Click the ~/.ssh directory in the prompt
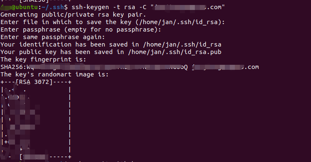 coord(53,7)
